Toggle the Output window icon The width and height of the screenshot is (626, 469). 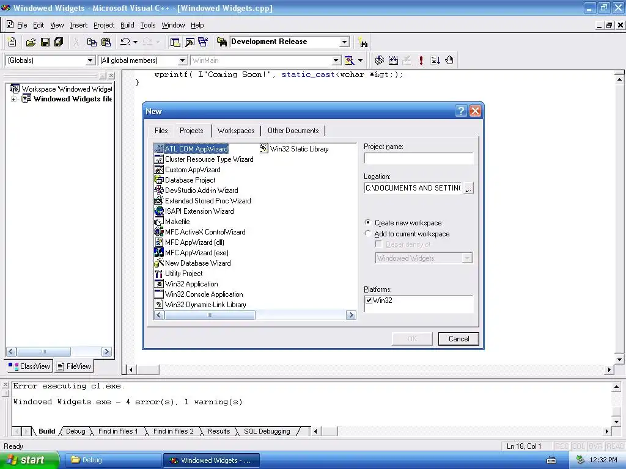[190, 42]
